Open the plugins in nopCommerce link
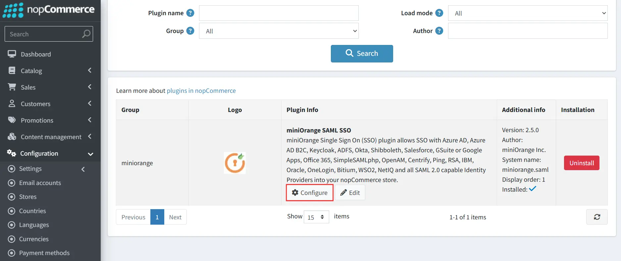621x261 pixels. pos(201,91)
